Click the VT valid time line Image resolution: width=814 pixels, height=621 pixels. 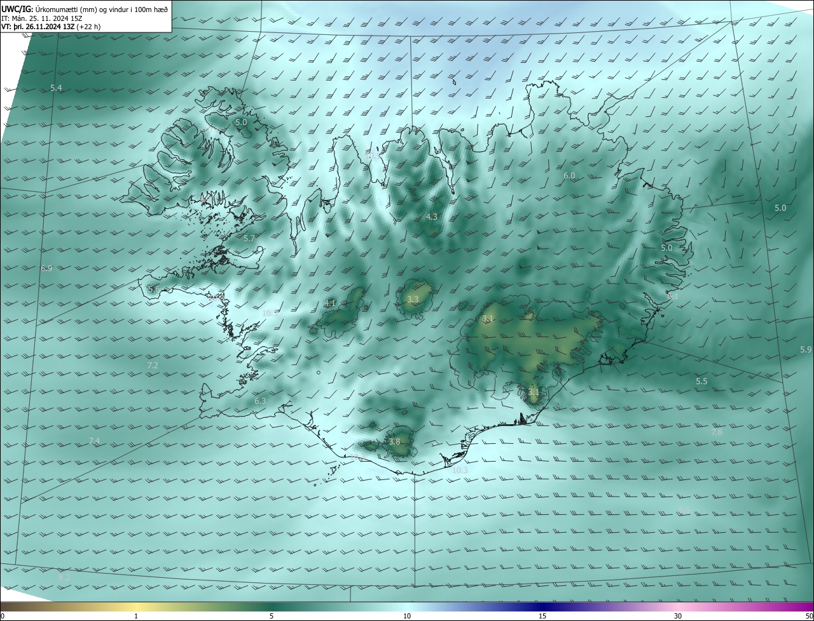tap(50, 27)
